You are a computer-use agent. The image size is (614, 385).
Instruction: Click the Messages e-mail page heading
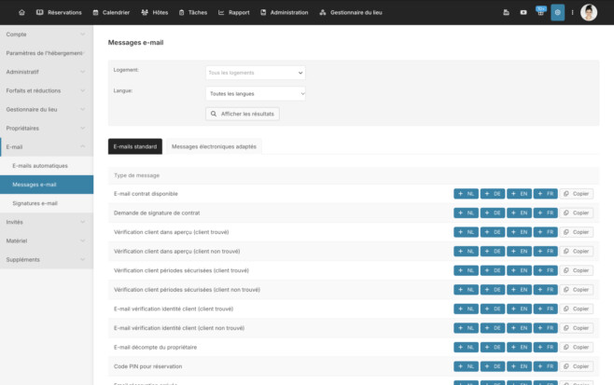tap(135, 42)
